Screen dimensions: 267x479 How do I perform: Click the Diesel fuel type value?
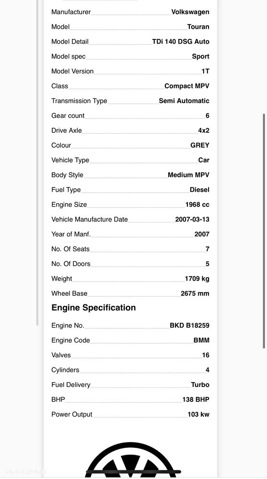[x=199, y=190]
